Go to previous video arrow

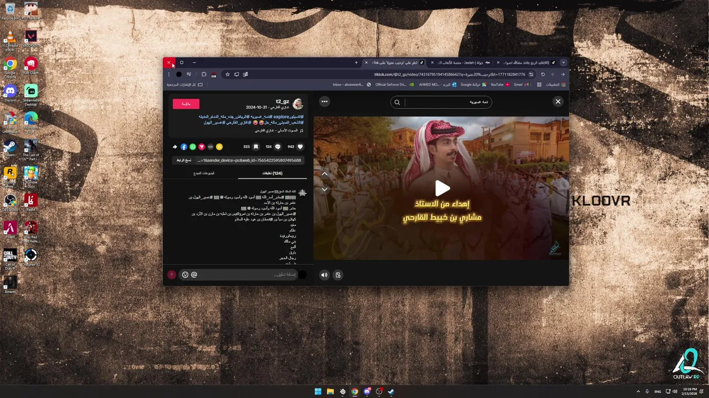[325, 174]
